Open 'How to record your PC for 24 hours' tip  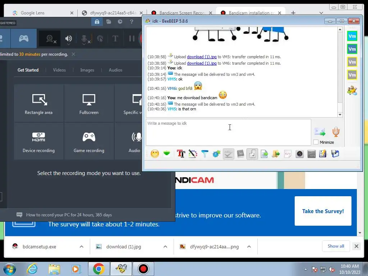(x=69, y=215)
